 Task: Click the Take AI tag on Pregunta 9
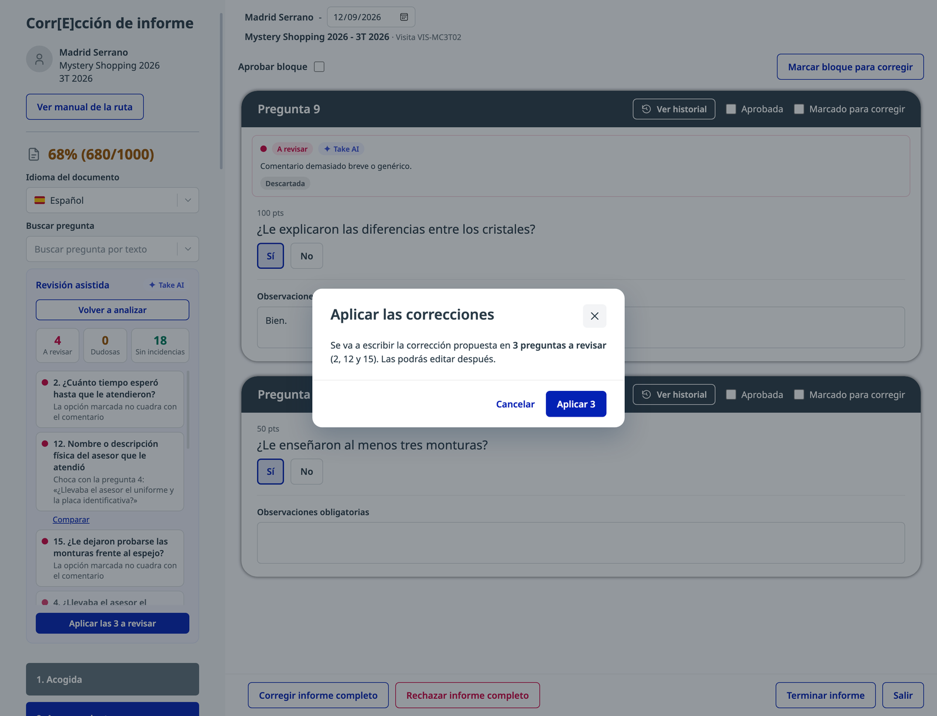341,149
